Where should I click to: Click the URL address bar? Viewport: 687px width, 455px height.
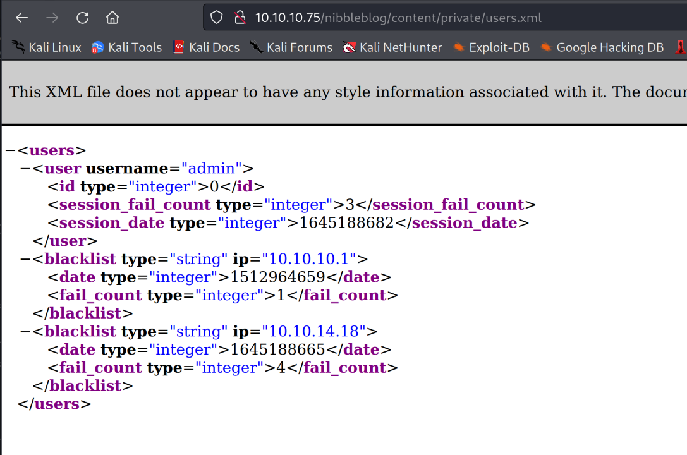pos(442,18)
